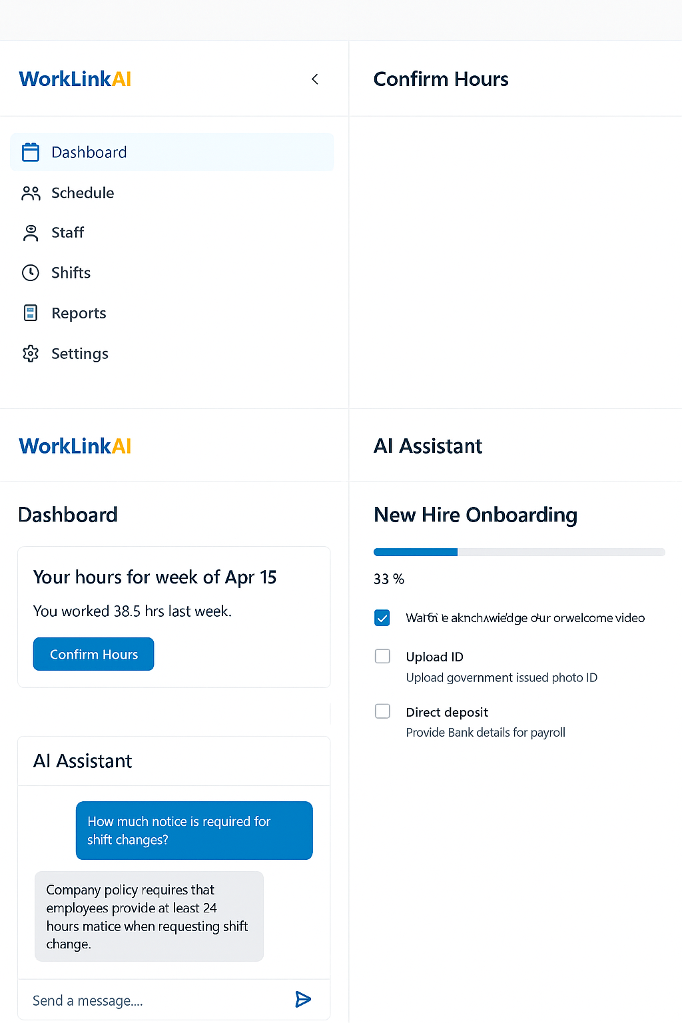This screenshot has width=682, height=1023.
Task: Click 'AI Assistant' chat card title
Action: 83,761
